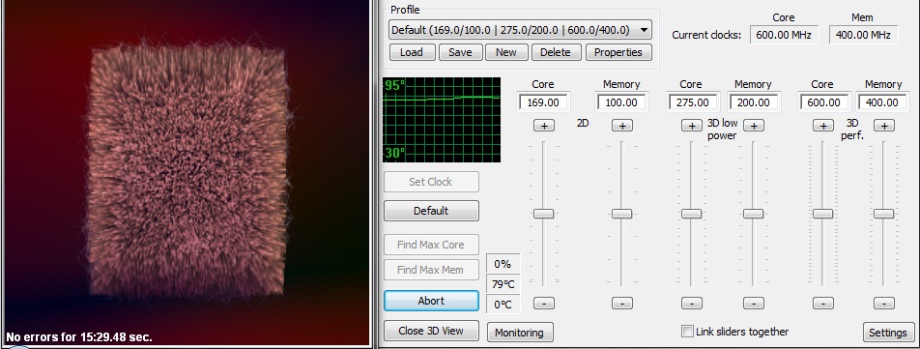920x349 pixels.
Task: Increase 2D Core clock with plus button
Action: pos(543,126)
